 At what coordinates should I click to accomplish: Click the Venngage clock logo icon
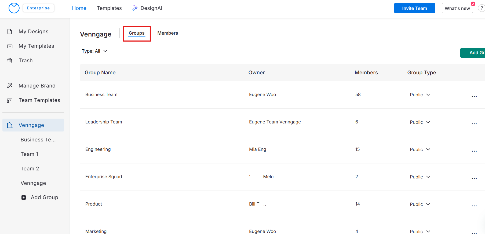14,8
